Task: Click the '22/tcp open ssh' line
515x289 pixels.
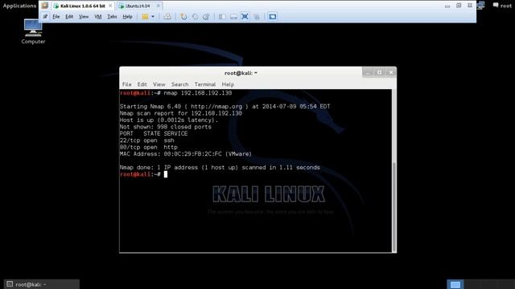Action: tap(146, 140)
